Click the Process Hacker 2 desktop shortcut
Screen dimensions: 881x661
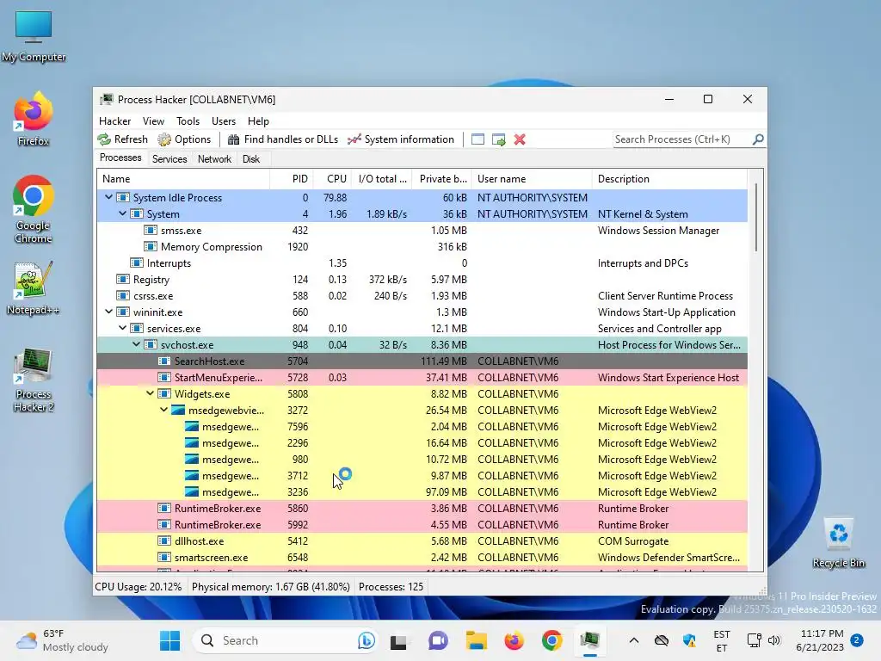point(34,380)
